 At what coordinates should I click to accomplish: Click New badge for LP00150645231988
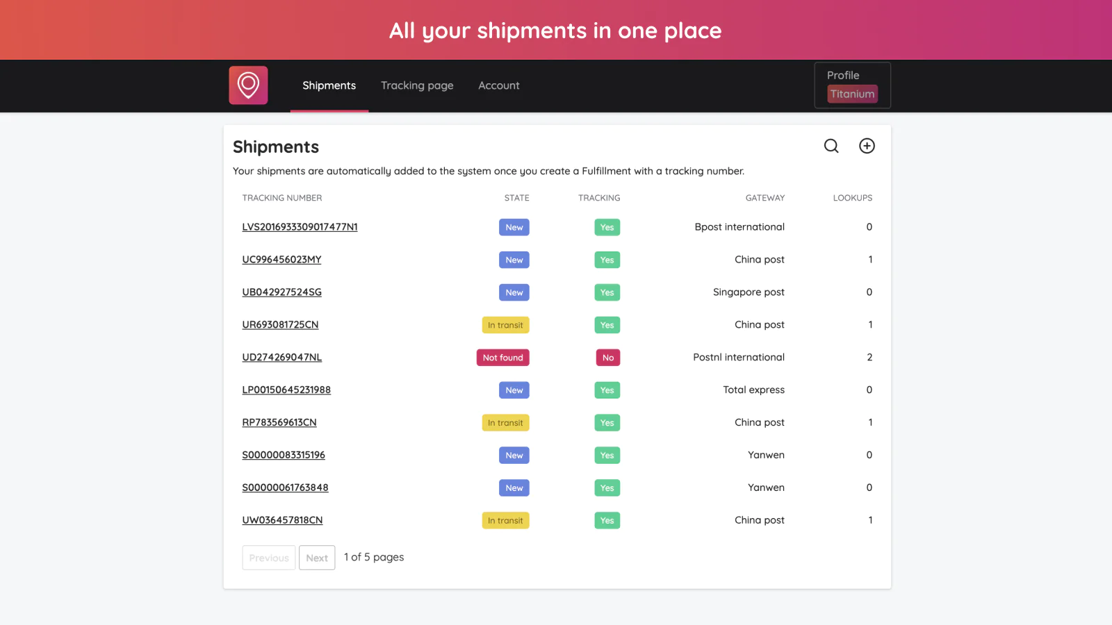pyautogui.click(x=514, y=390)
